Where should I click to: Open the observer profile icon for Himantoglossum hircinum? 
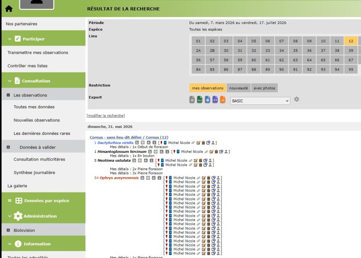[x=226, y=151]
